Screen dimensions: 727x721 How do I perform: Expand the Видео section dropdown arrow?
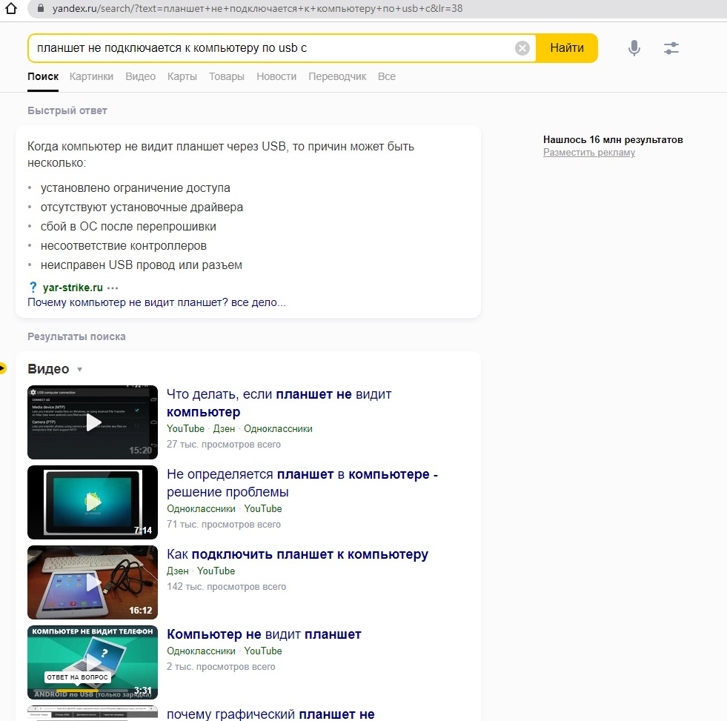pyautogui.click(x=80, y=370)
